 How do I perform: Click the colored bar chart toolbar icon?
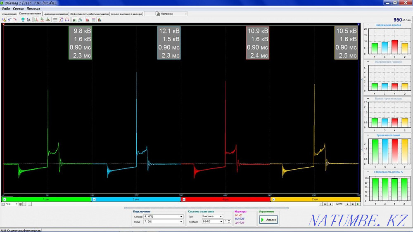(x=100, y=19)
